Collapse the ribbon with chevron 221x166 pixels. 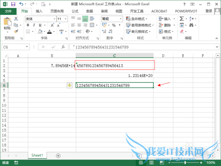click(217, 38)
